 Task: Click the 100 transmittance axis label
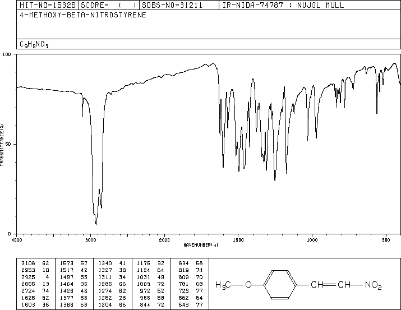point(7,54)
